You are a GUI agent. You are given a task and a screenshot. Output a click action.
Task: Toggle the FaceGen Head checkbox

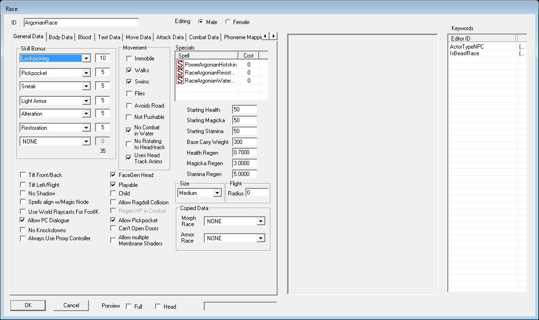(113, 175)
